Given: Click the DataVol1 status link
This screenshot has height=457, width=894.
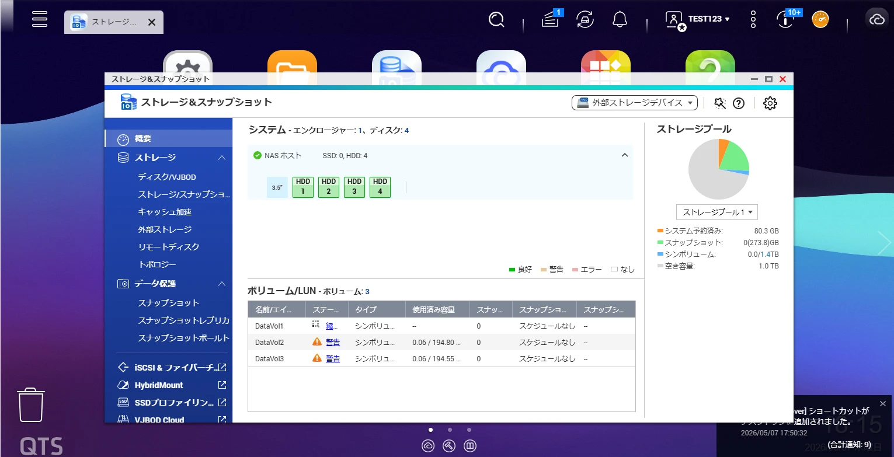Looking at the screenshot, I should pyautogui.click(x=331, y=326).
